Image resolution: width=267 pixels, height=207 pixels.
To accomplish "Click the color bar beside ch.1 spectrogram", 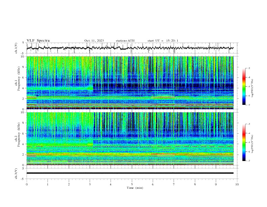I will click(x=244, y=86).
